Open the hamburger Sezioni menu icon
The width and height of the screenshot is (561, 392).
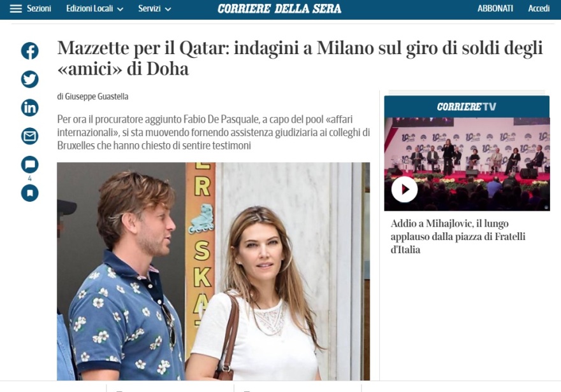tap(16, 8)
